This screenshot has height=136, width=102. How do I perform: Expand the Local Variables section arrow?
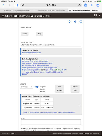click(80, 105)
